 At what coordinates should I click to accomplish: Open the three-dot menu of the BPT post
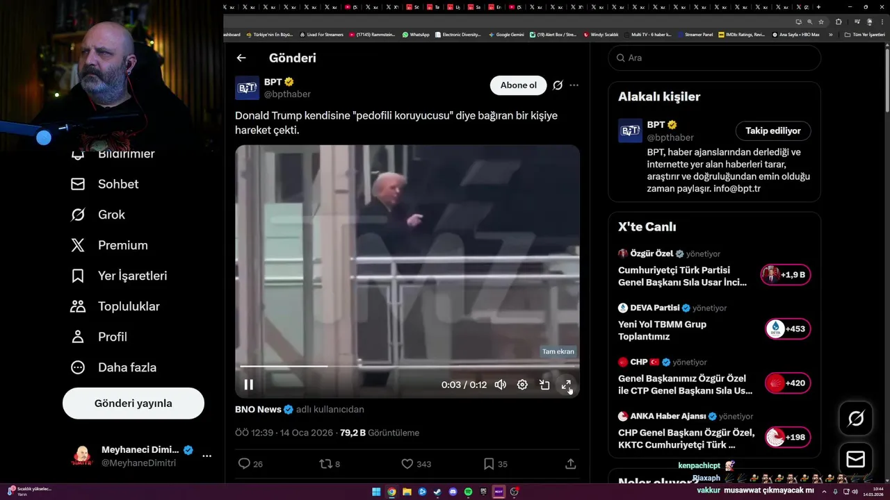574,85
